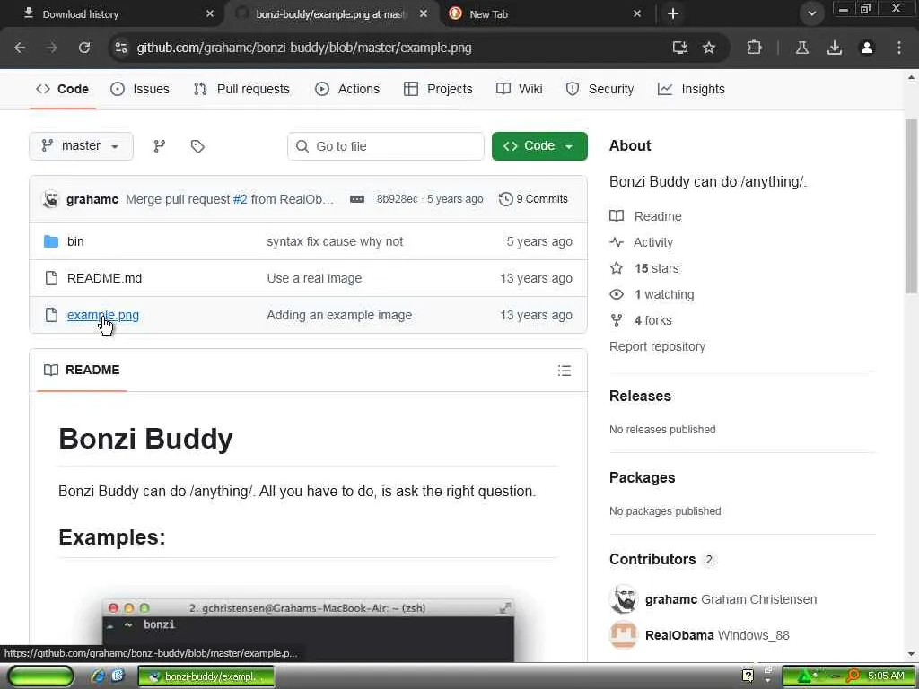This screenshot has width=919, height=689.
Task: Focus the Go to file search field
Action: [x=386, y=146]
